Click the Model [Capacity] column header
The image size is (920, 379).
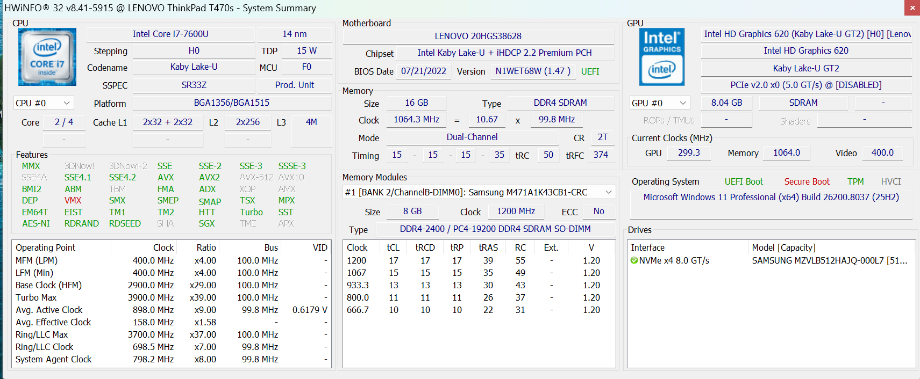click(x=831, y=248)
